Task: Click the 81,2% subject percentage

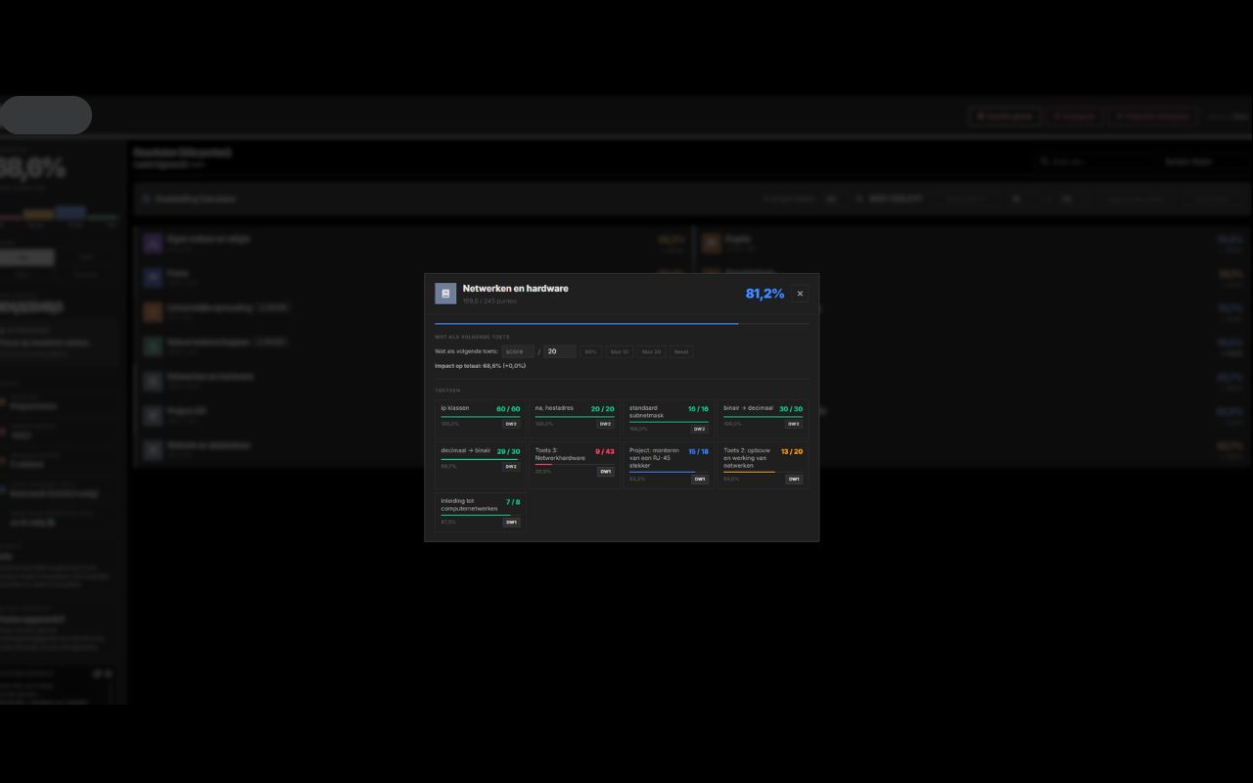Action: click(765, 294)
